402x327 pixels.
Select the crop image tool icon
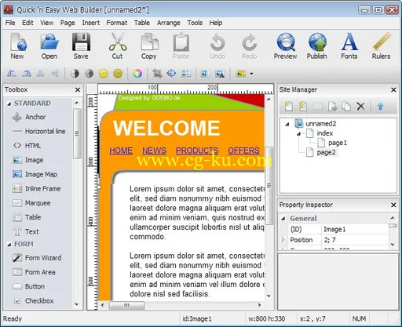coord(157,74)
